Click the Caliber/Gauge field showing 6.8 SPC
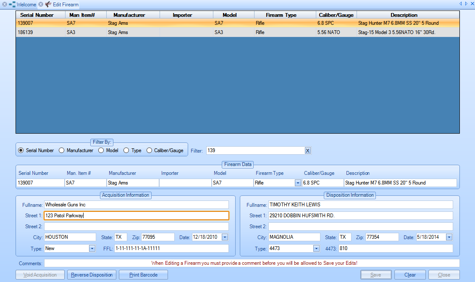Image resolution: width=475 pixels, height=282 pixels. pos(323,183)
